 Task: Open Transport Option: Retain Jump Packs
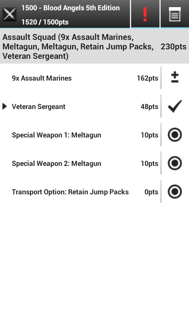point(80,192)
